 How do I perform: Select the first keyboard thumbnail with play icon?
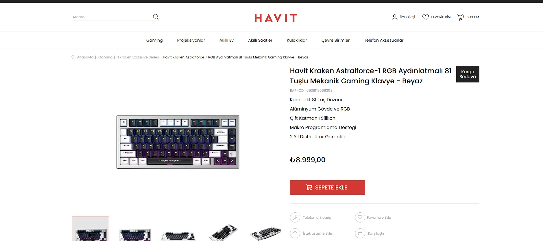[x=90, y=229]
